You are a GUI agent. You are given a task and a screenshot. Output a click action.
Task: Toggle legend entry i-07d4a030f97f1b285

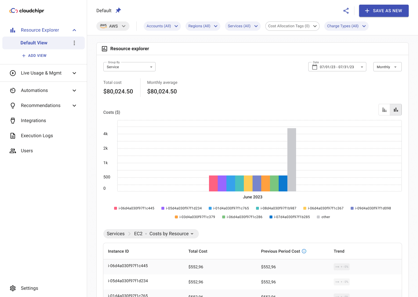pyautogui.click(x=290, y=217)
